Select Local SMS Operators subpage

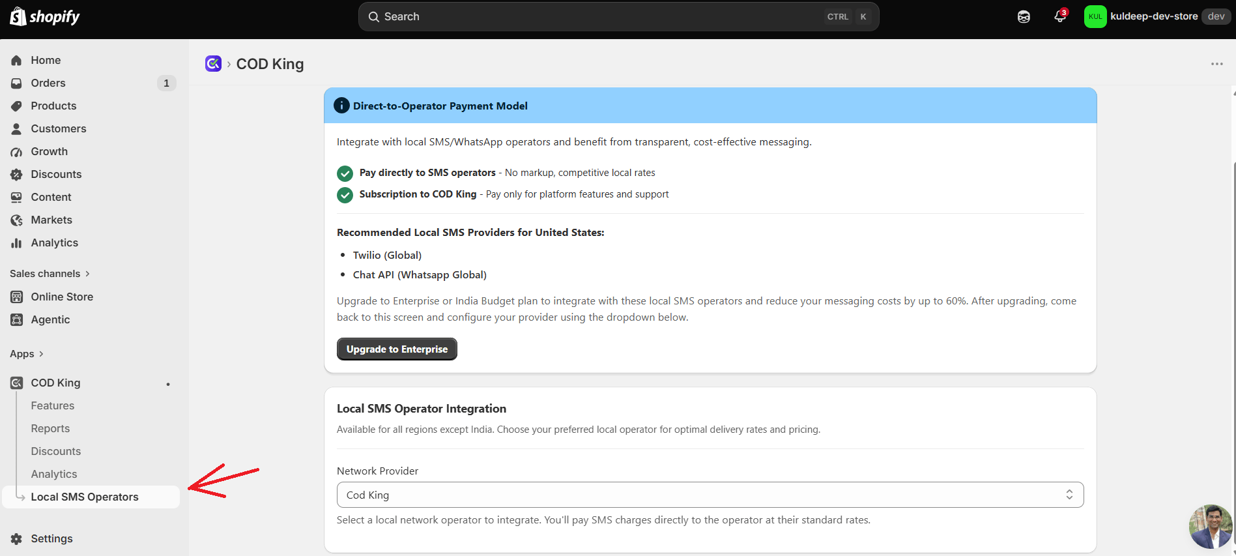pos(91,497)
